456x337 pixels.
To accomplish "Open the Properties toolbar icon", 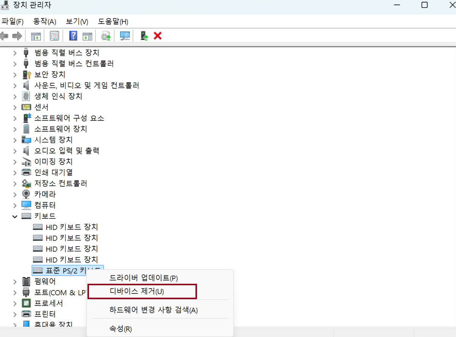I will [x=54, y=36].
